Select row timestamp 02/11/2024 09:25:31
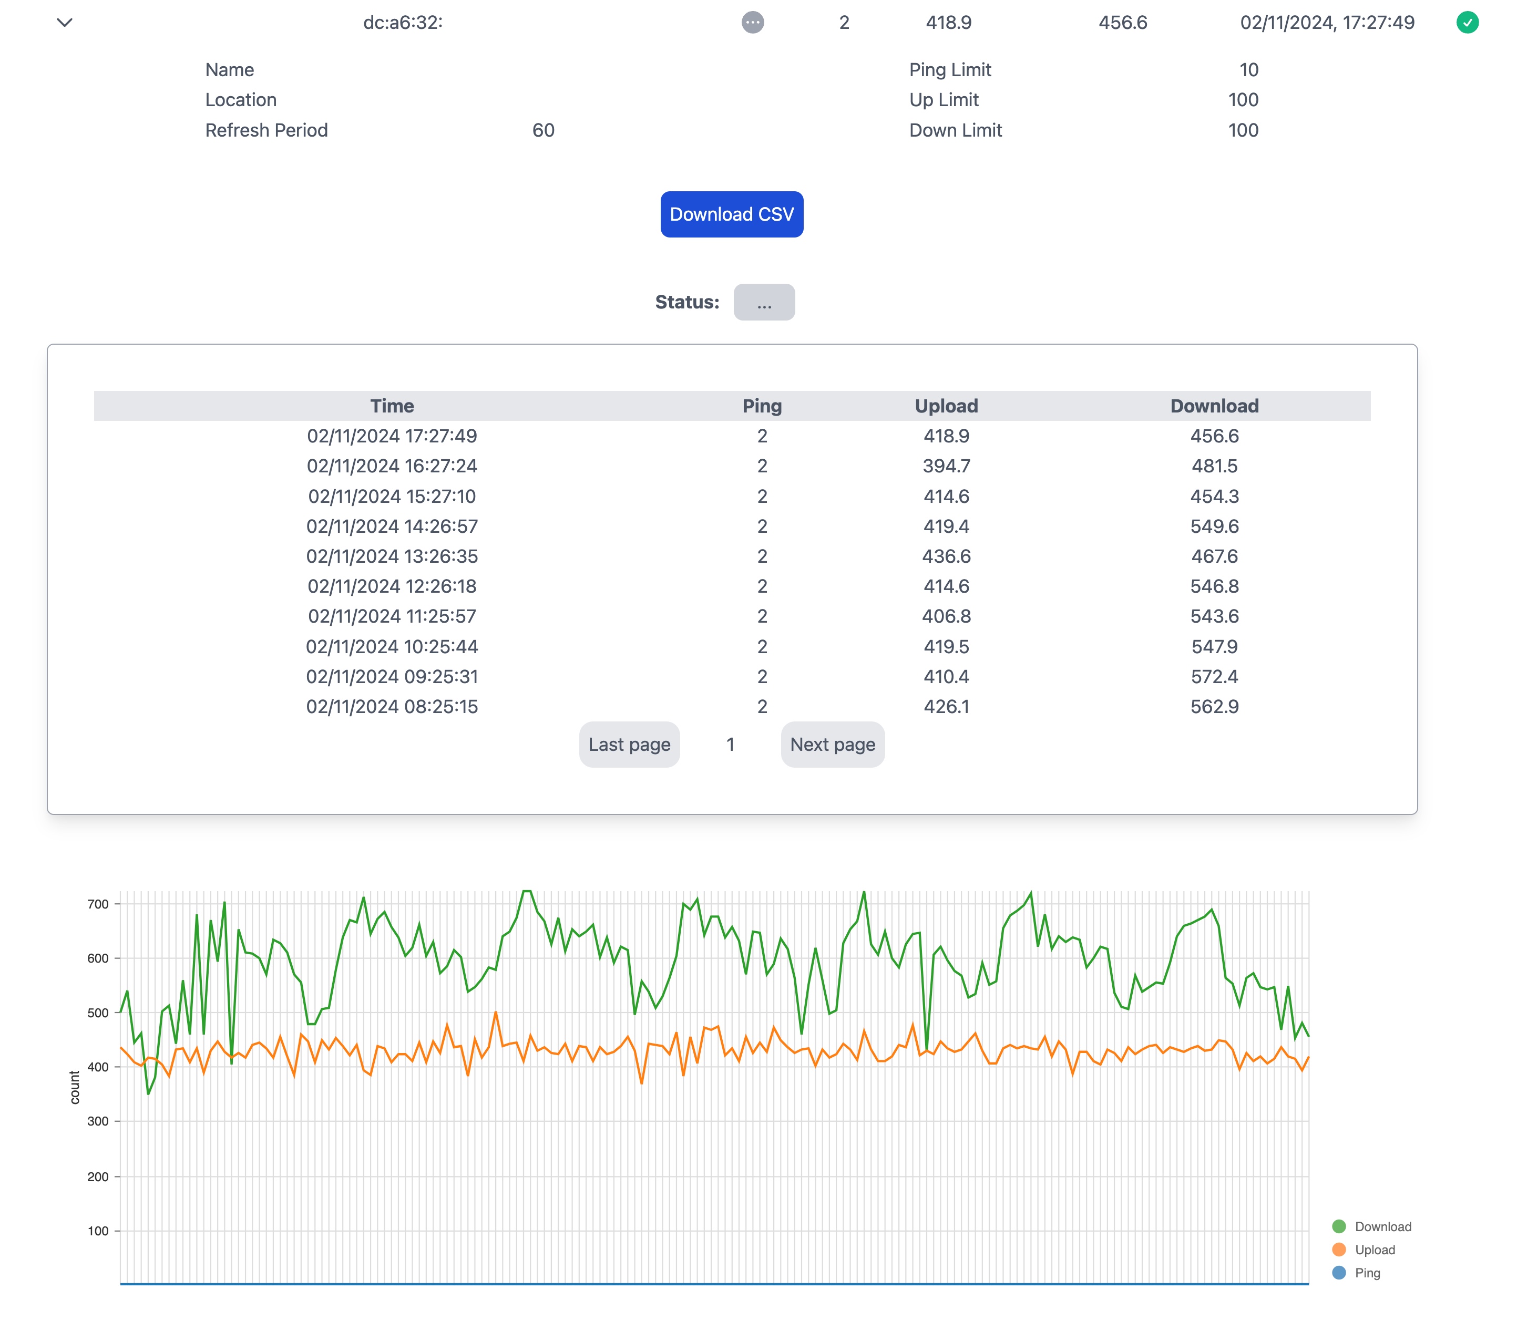 pyautogui.click(x=392, y=677)
